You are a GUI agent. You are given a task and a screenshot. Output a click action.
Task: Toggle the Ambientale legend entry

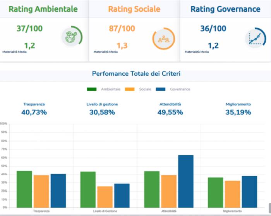(x=103, y=89)
